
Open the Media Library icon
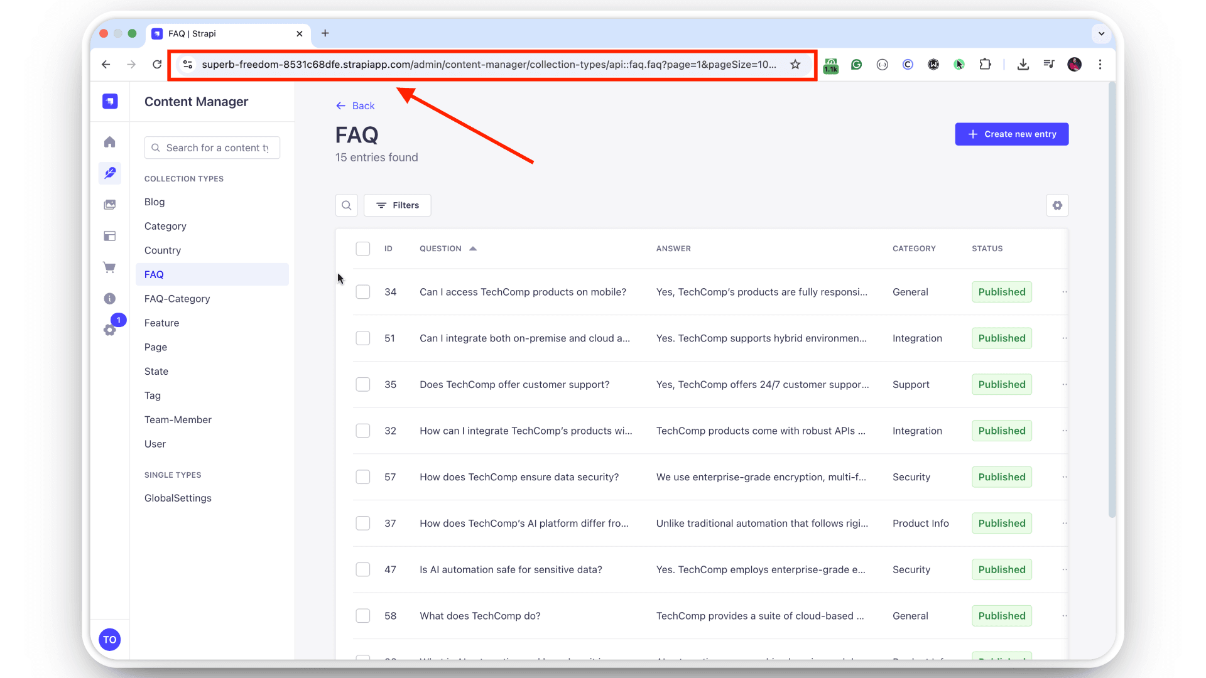pyautogui.click(x=110, y=205)
